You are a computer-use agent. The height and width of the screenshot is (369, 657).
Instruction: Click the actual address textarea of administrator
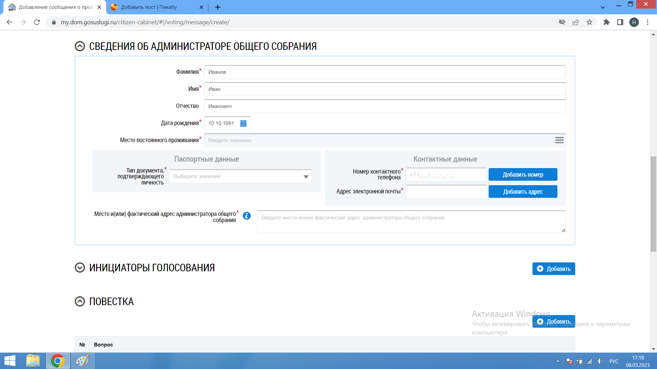411,222
